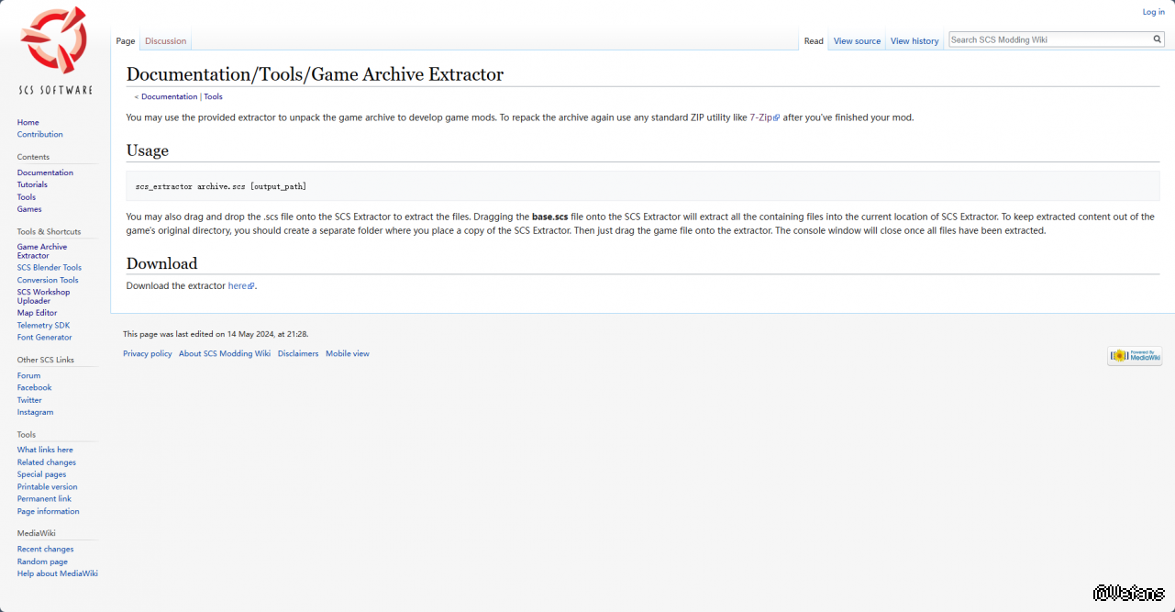Image resolution: width=1175 pixels, height=612 pixels.
Task: Open Recent changes under MediaWiki
Action: pyautogui.click(x=45, y=550)
